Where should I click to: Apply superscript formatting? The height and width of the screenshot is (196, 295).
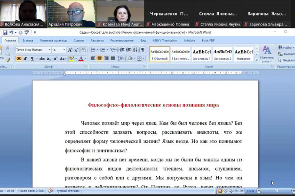pos(55,58)
